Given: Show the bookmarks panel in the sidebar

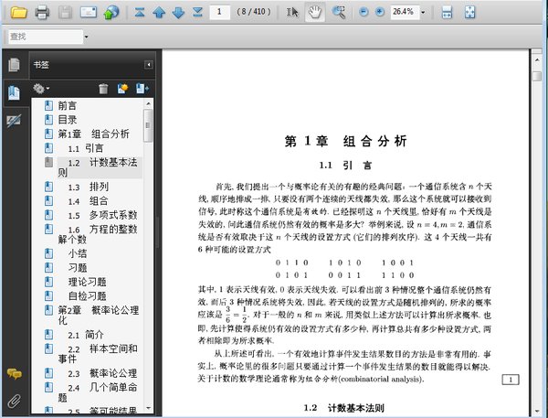Looking at the screenshot, I should [15, 92].
